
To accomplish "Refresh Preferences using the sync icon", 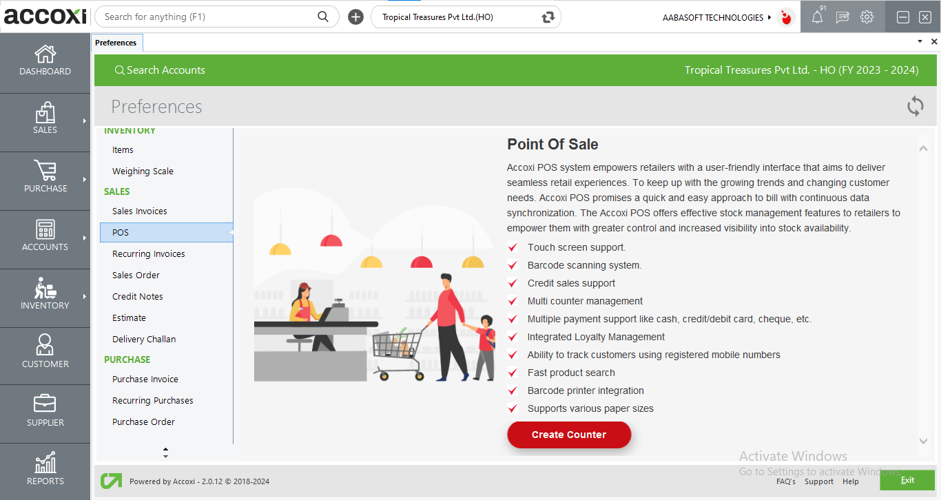I will 915,107.
